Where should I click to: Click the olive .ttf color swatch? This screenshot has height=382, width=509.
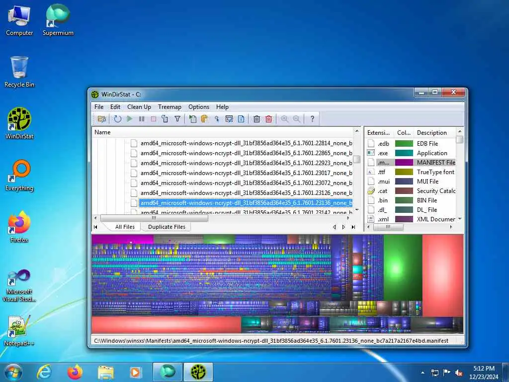click(x=404, y=172)
